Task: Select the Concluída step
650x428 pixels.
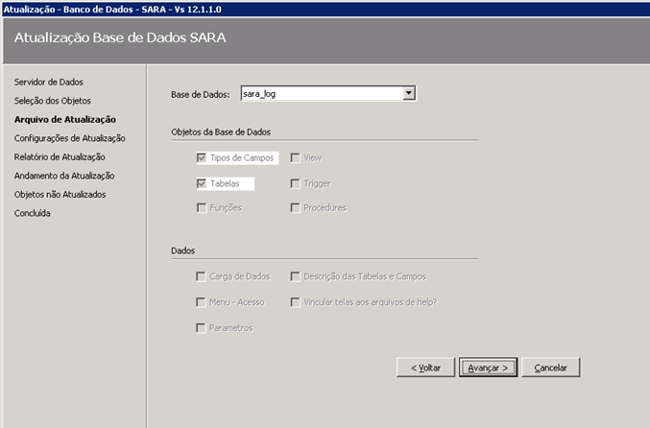Action: click(32, 213)
